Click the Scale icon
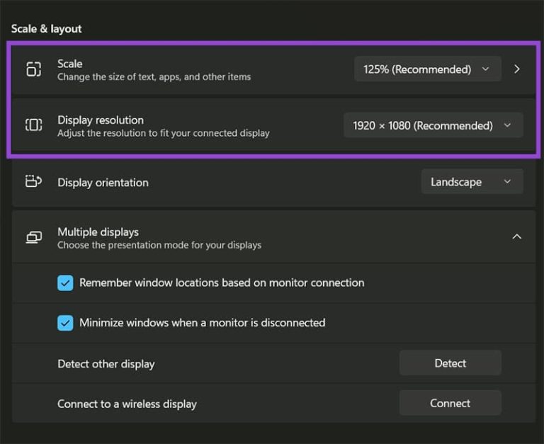The height and width of the screenshot is (444, 544). 34,69
